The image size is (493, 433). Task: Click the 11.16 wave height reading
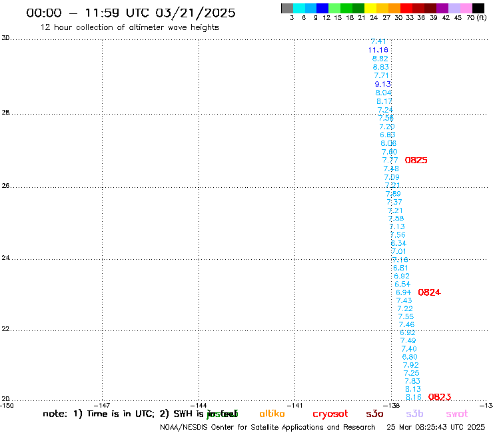(378, 50)
